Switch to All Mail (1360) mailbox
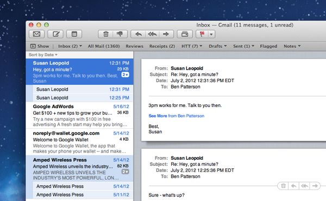Viewport: 326px width, 201px height. (104, 46)
